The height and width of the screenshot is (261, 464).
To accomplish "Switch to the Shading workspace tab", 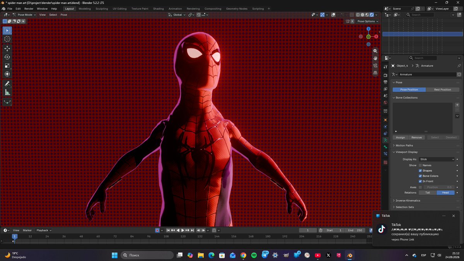I will [x=158, y=9].
